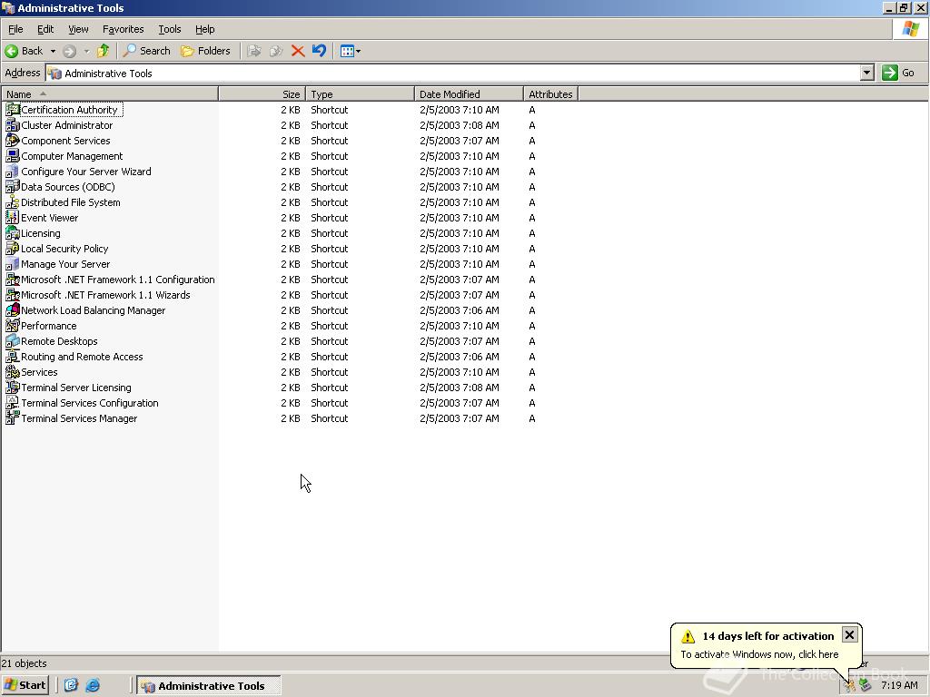The image size is (930, 697).
Task: Open the Tools menu
Action: click(x=169, y=29)
